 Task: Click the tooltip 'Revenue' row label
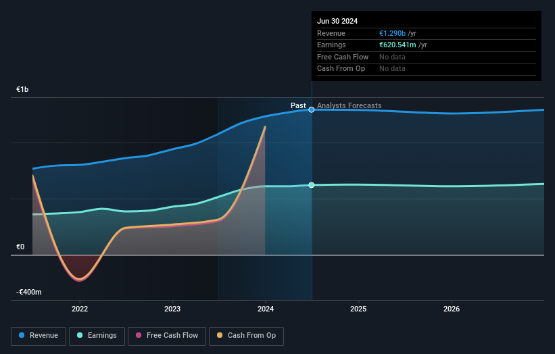[x=331, y=33]
